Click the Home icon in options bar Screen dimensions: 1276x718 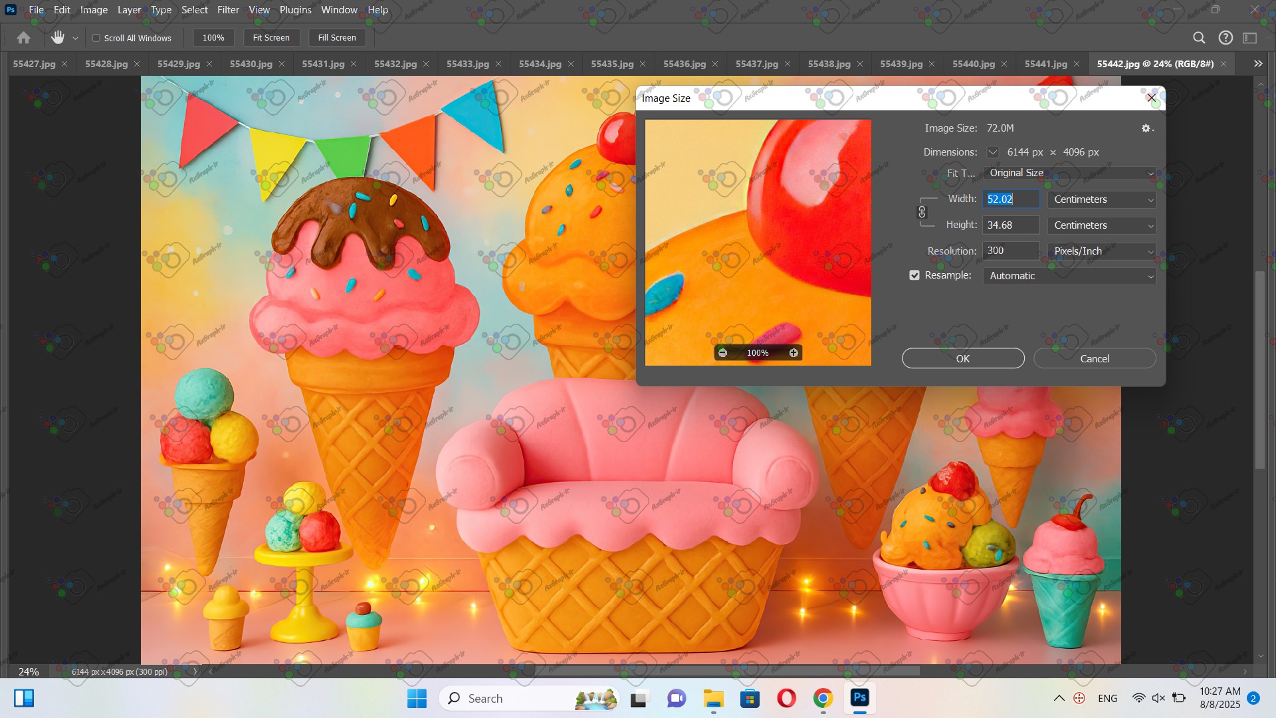(23, 38)
